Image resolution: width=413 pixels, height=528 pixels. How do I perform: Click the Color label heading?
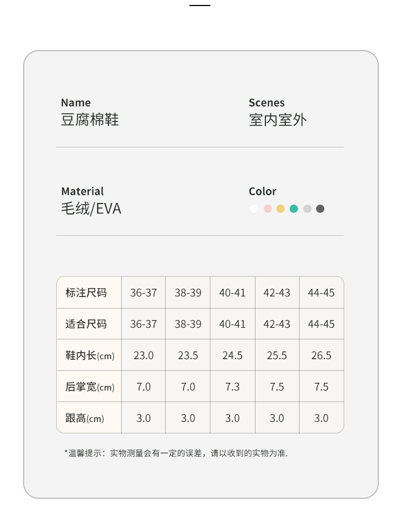[x=263, y=191]
